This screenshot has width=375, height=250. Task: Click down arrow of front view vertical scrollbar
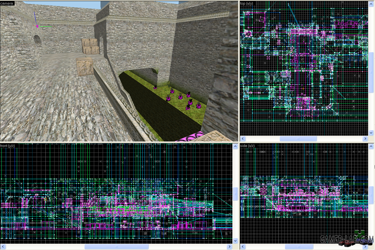(235, 241)
